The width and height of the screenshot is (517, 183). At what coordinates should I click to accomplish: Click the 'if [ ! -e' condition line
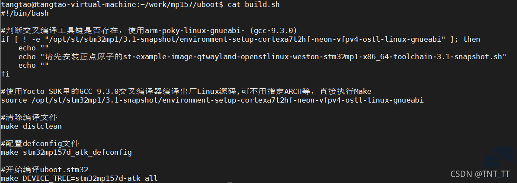(241, 40)
